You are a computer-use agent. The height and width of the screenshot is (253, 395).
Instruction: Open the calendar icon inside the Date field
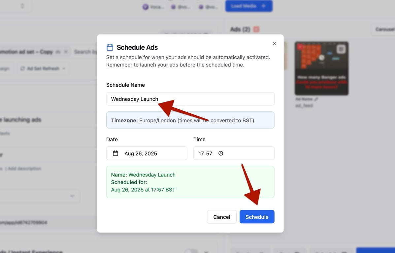tap(115, 153)
